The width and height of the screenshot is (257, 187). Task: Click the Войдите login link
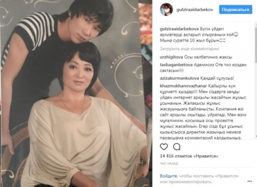[x=168, y=176]
